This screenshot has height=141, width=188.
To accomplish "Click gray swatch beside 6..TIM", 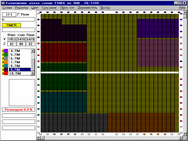I will pyautogui.click(x=6, y=58).
